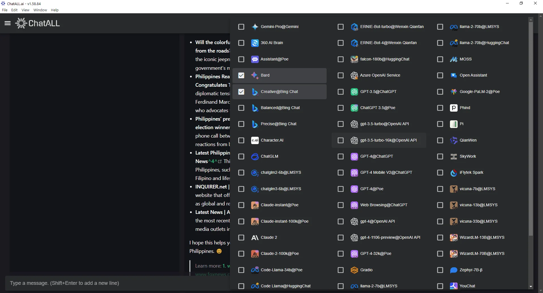This screenshot has width=543, height=293.
Task: Select the llama-2-7b@LMSYS label
Action: point(379,286)
